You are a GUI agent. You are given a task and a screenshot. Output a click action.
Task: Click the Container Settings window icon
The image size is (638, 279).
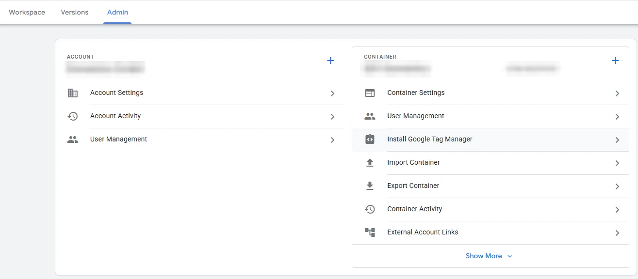pyautogui.click(x=370, y=93)
